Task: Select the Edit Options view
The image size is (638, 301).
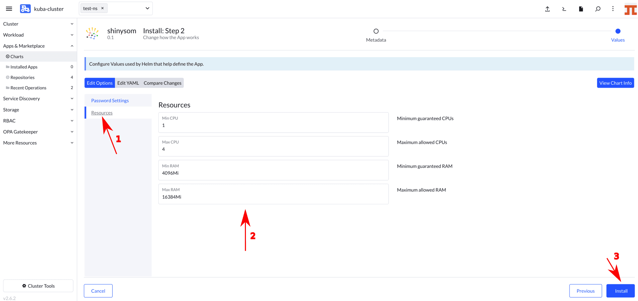Action: (99, 83)
